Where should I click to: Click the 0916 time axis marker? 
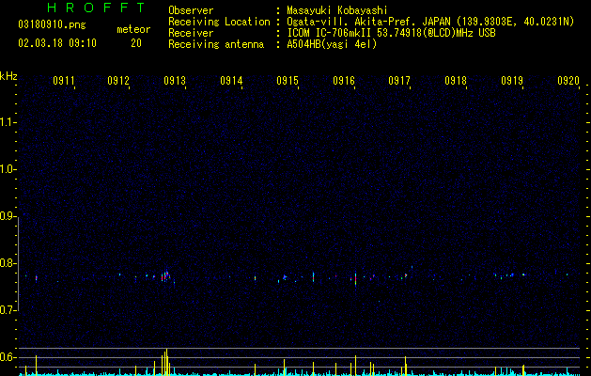click(344, 80)
